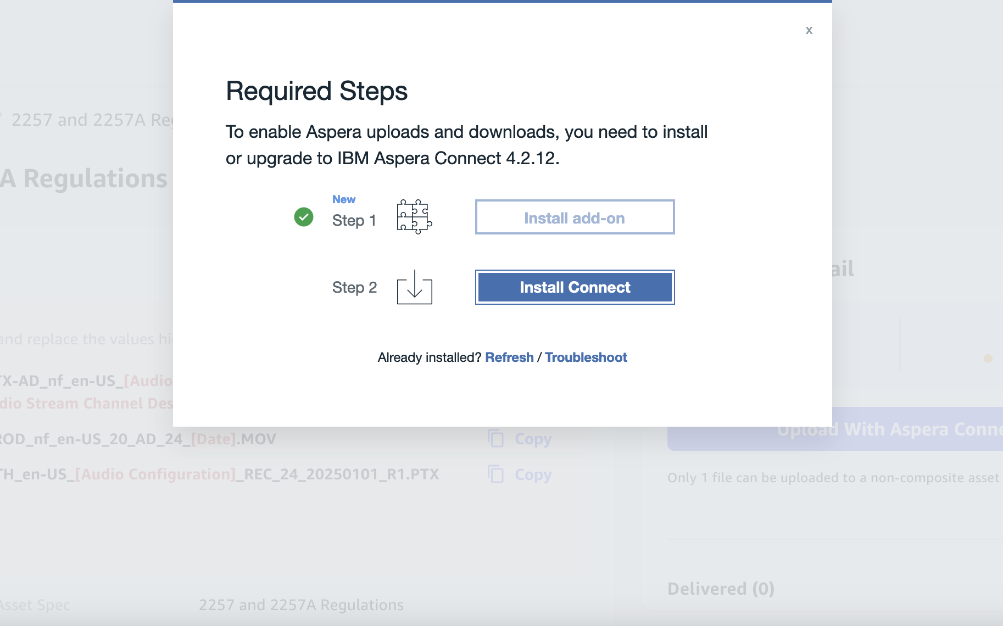Open the Troubleshoot link
This screenshot has height=626, width=1003.
[586, 357]
